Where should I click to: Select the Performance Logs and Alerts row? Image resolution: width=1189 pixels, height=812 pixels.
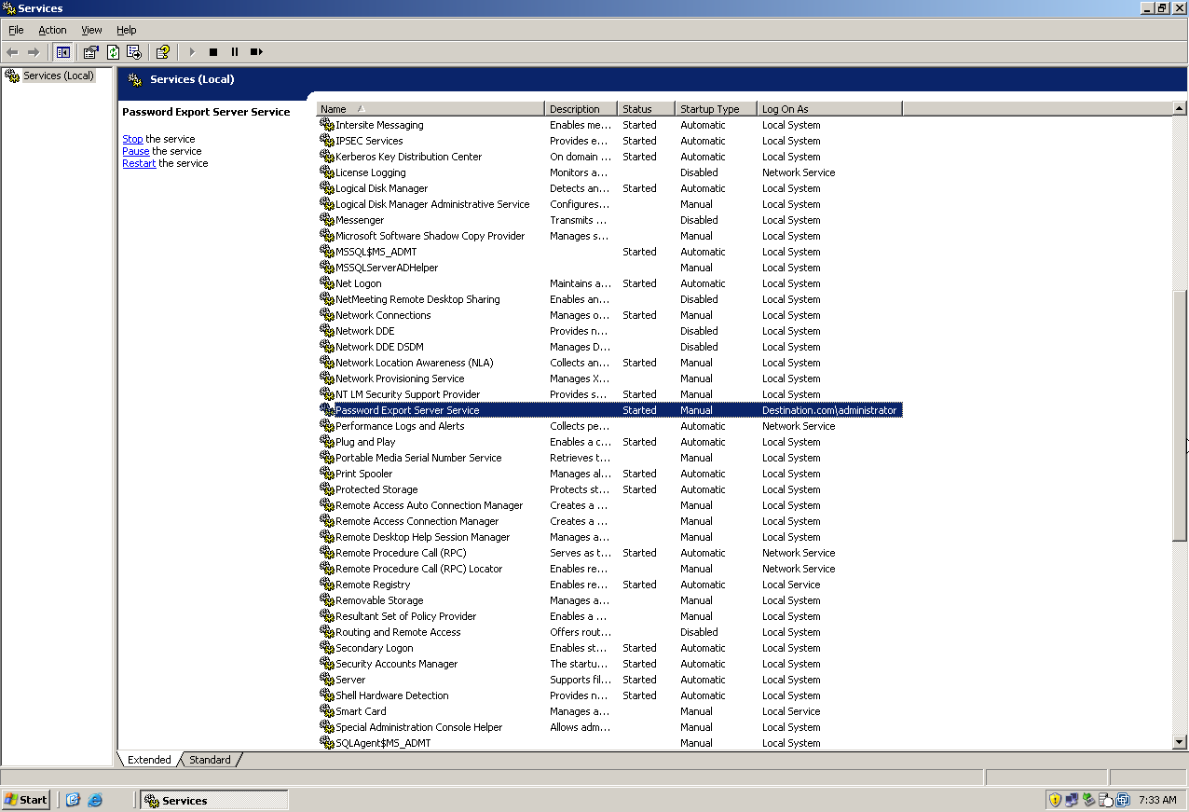609,426
